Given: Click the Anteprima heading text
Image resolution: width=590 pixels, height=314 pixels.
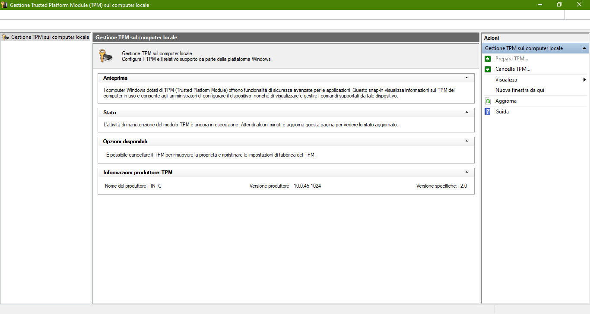Looking at the screenshot, I should [115, 78].
